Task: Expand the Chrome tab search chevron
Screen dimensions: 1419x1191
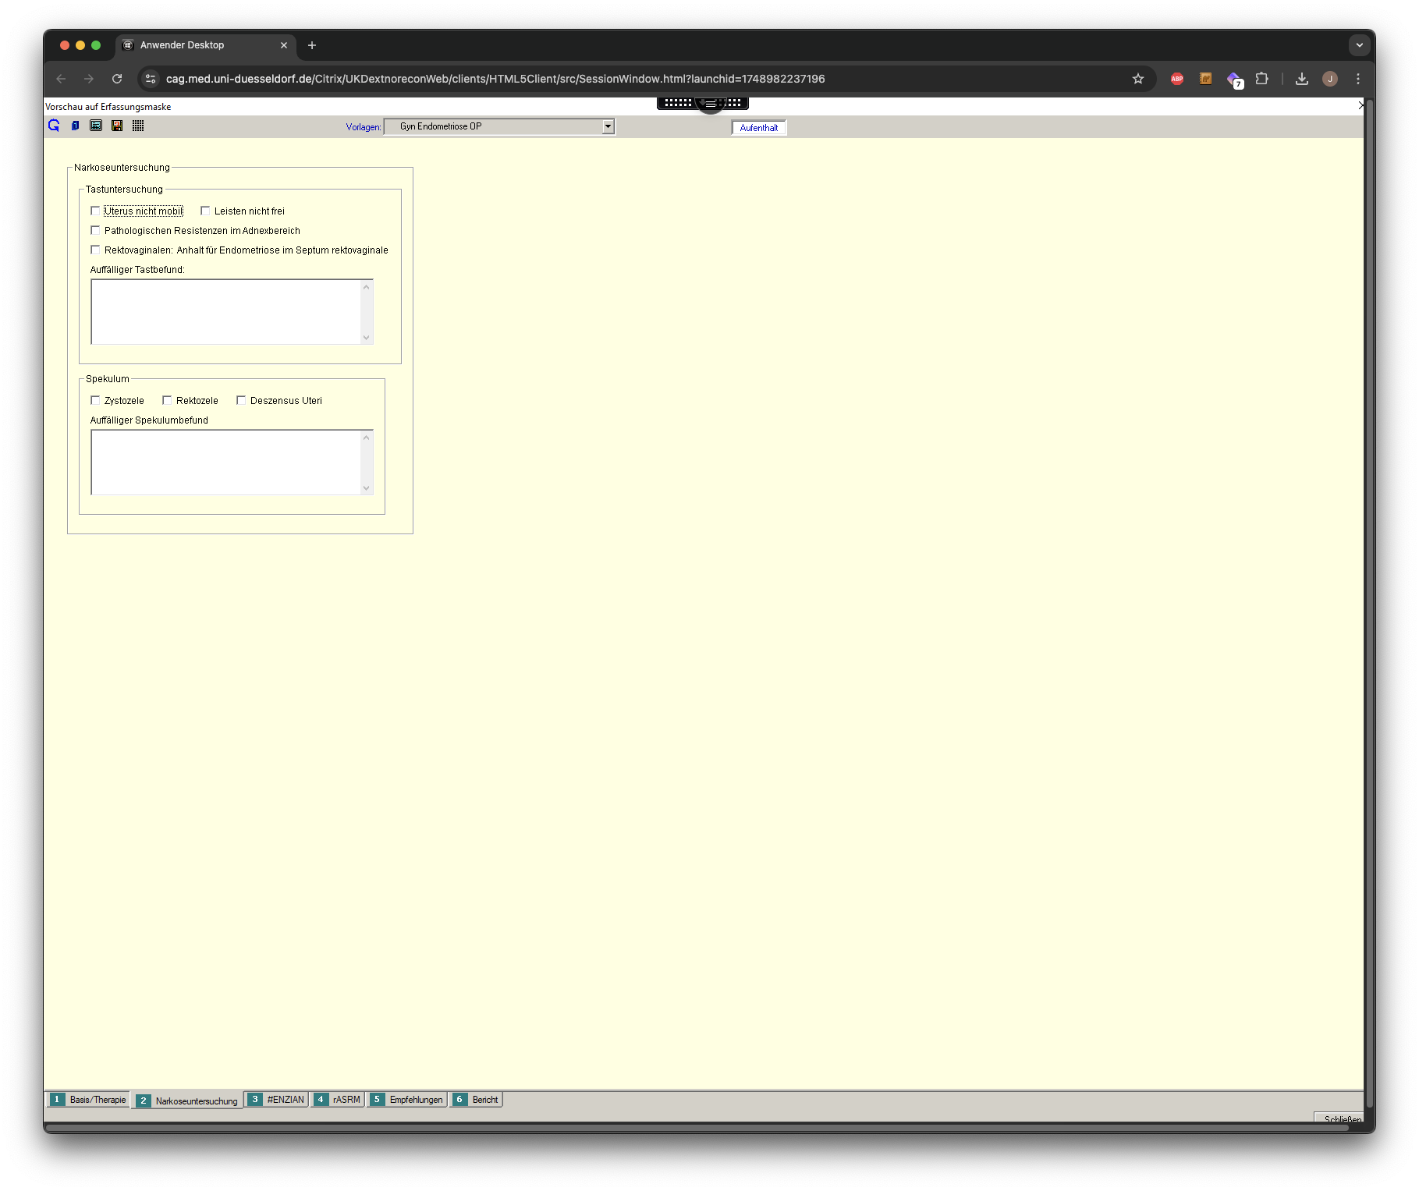Action: [x=1360, y=45]
